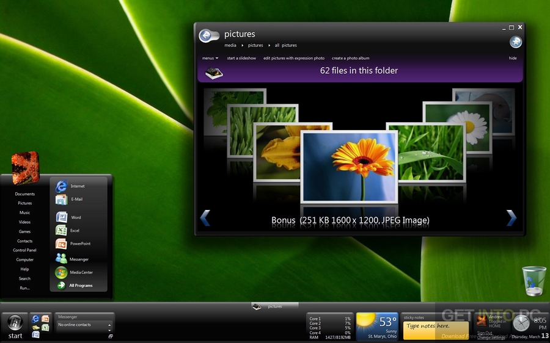Image resolution: width=550 pixels, height=343 pixels.
Task: Open Internet from start menu
Action: 70,186
